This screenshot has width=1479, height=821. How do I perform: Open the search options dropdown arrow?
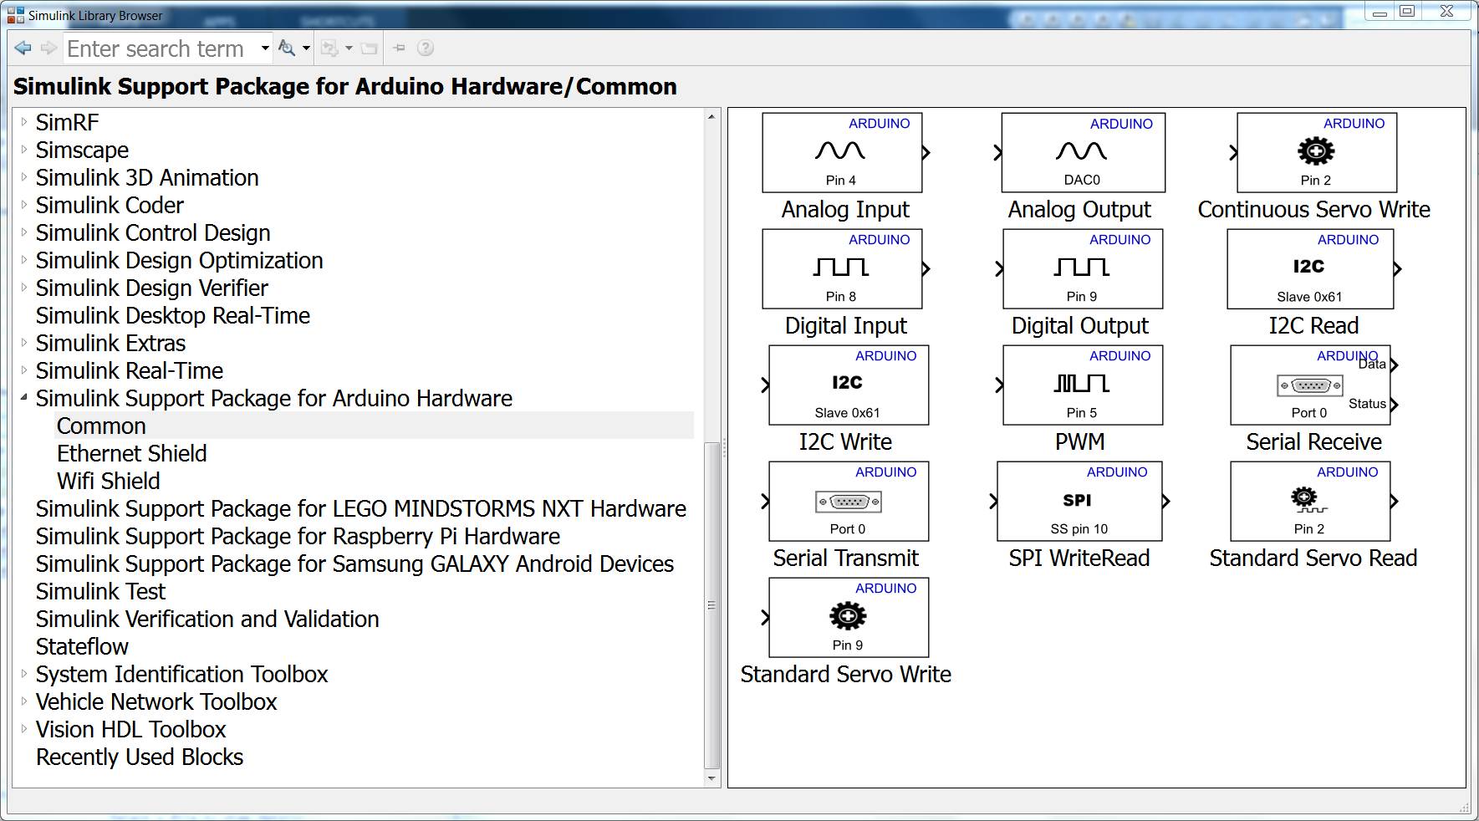tap(306, 48)
